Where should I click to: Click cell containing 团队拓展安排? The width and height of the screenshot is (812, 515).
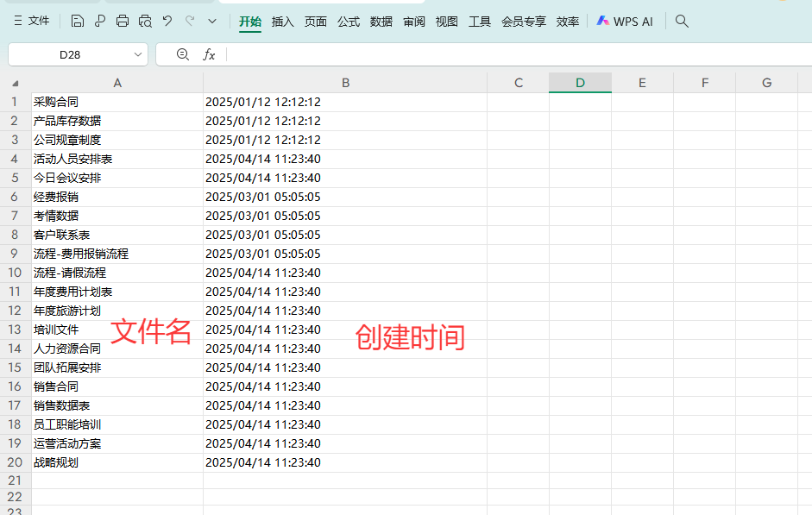coord(117,367)
